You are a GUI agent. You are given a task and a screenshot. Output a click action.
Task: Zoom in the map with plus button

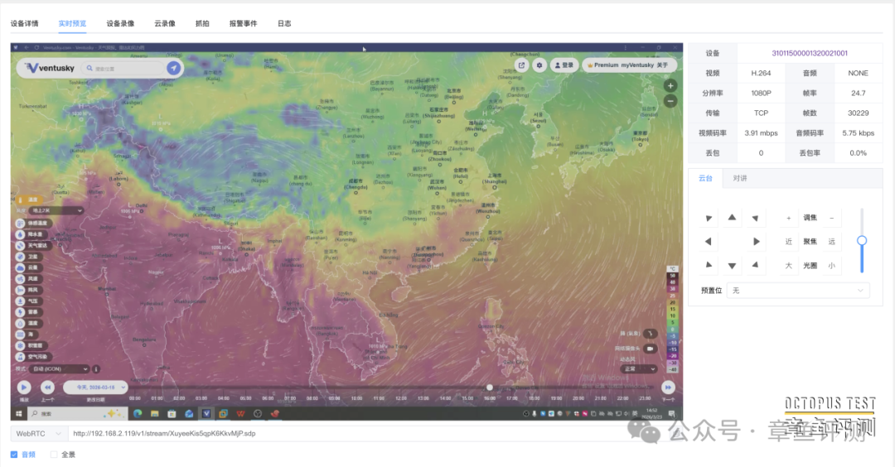[x=670, y=85]
